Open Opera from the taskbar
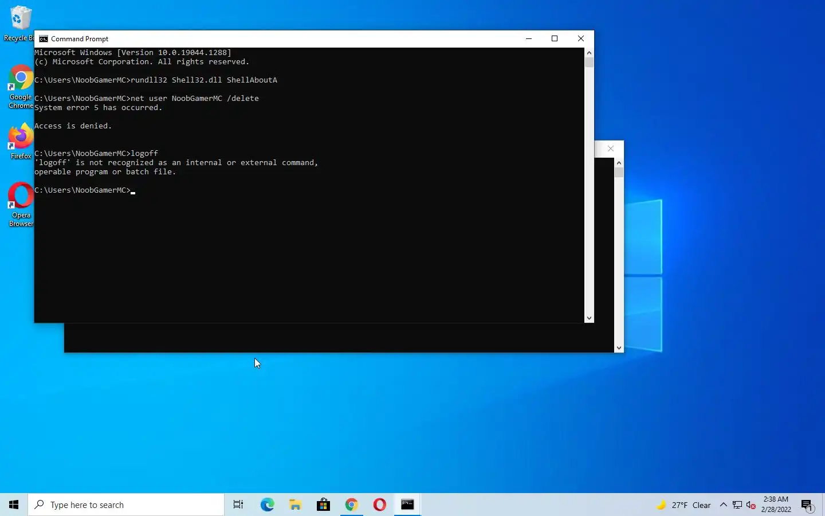The height and width of the screenshot is (516, 825). click(379, 505)
